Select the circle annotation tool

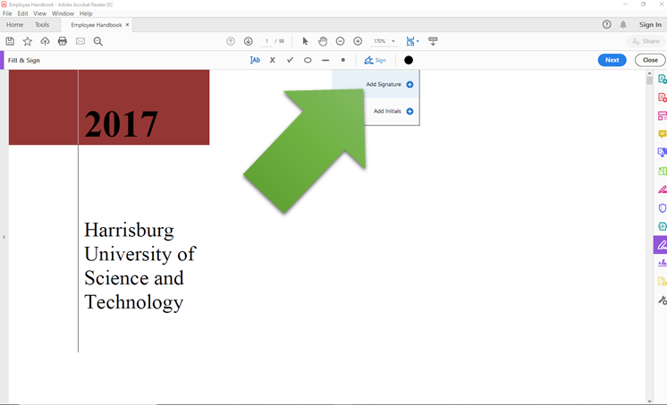(308, 60)
